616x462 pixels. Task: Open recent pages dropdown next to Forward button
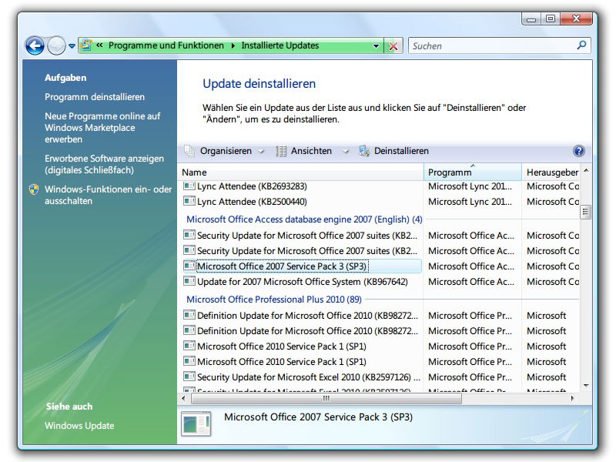72,46
